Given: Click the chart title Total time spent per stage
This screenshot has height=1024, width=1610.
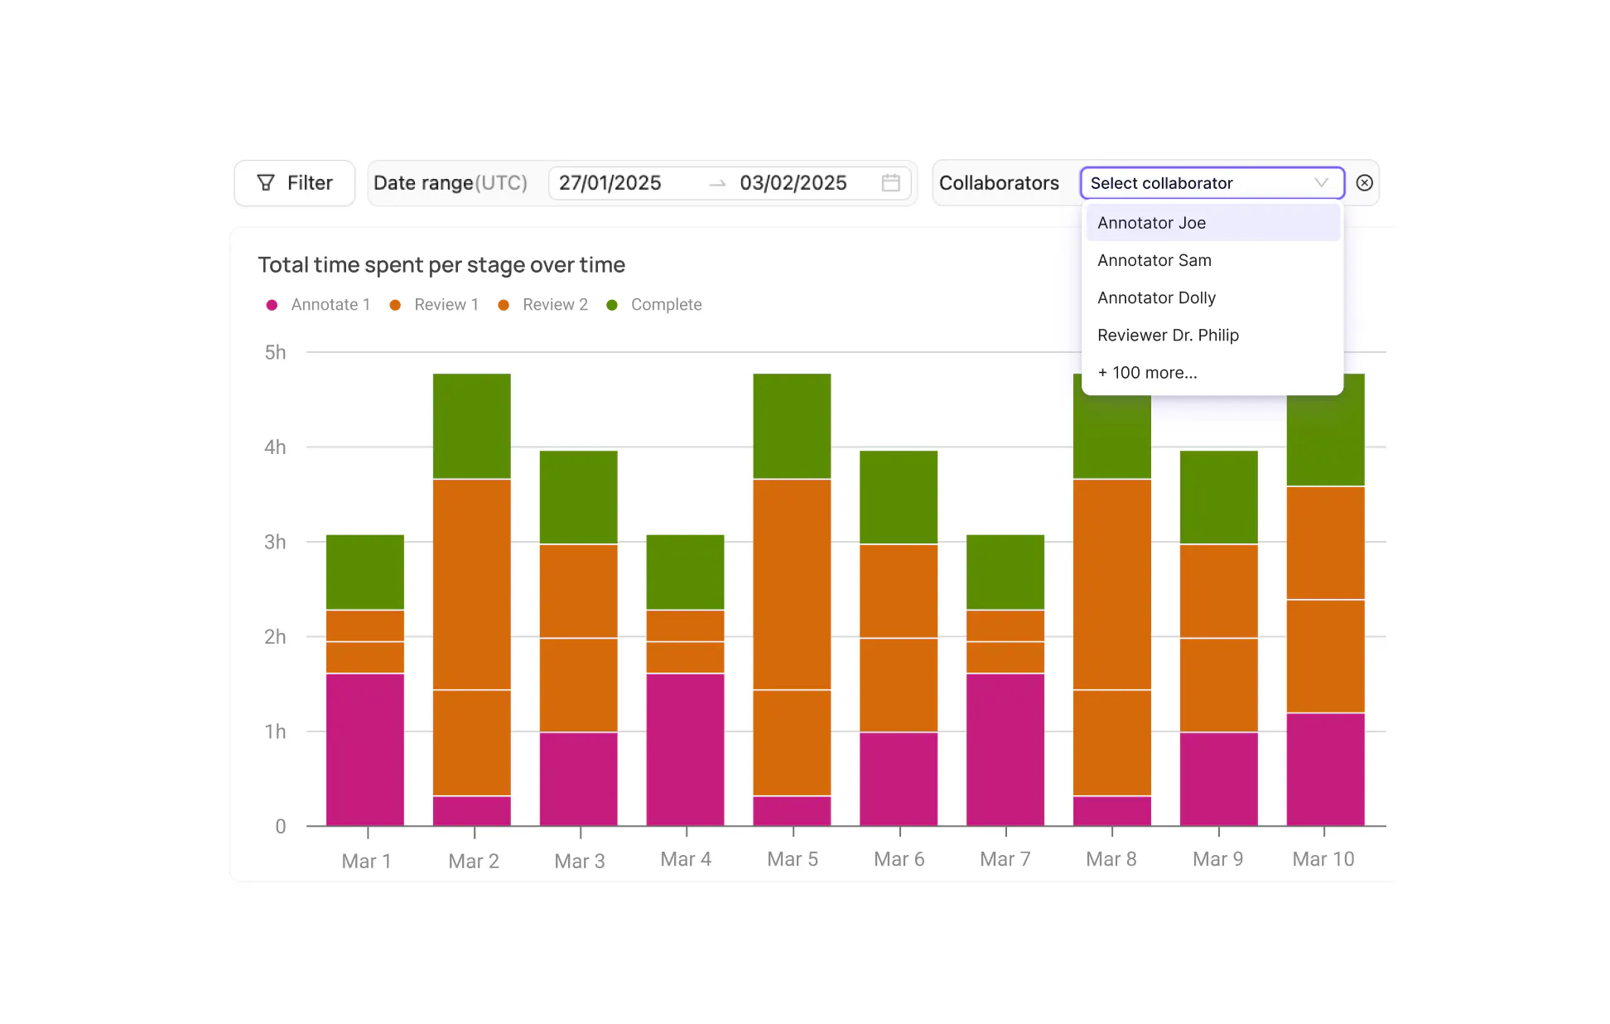Looking at the screenshot, I should point(441,265).
